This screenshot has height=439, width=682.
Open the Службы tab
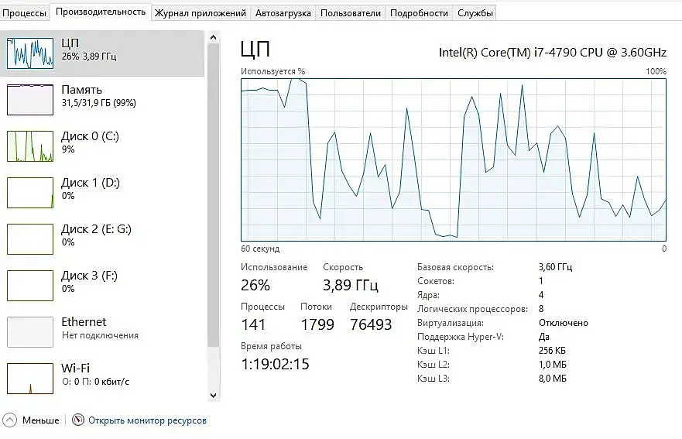[x=475, y=13]
